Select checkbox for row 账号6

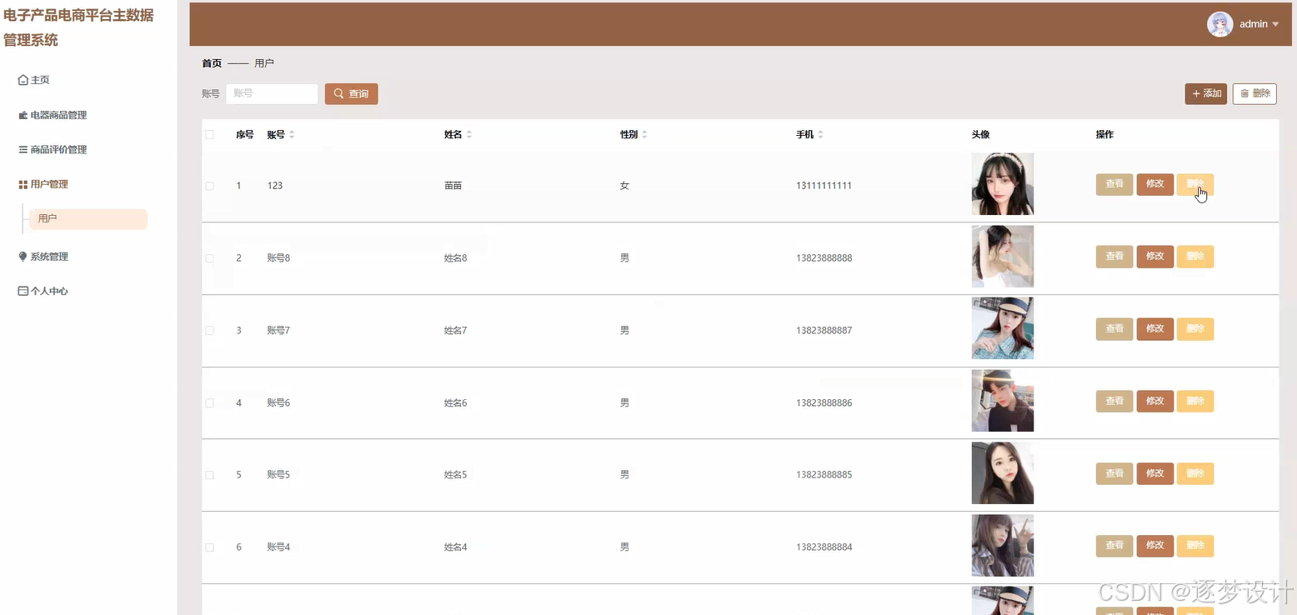pos(210,403)
